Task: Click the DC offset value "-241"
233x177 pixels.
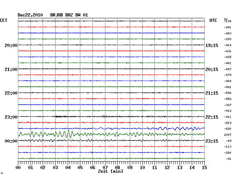Action: pyautogui.click(x=228, y=27)
